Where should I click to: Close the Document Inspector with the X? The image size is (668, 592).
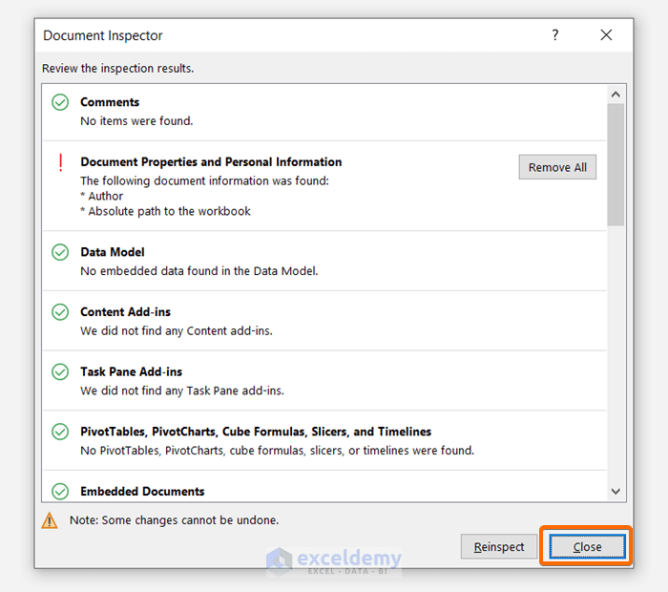pyautogui.click(x=606, y=35)
